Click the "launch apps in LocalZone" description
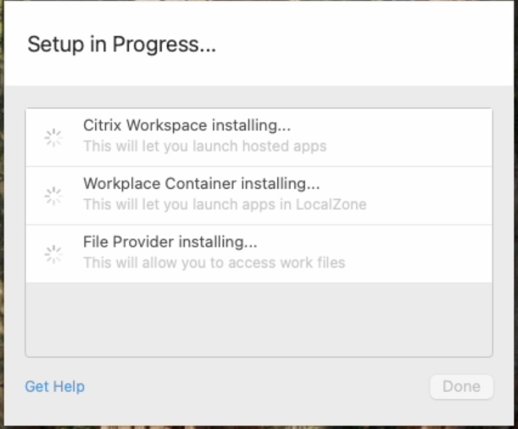 click(x=225, y=204)
